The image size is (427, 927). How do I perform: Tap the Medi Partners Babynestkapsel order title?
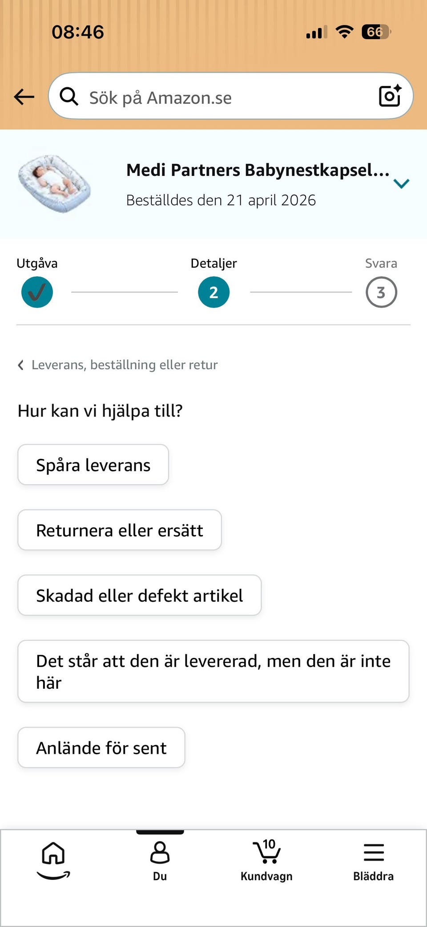(258, 170)
